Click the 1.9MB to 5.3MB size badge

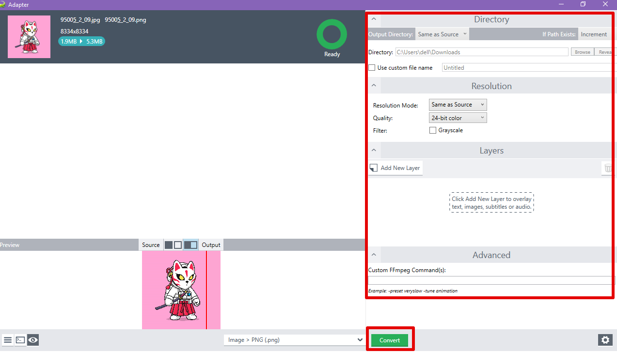(x=81, y=42)
